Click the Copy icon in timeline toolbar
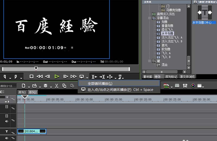This screenshot has width=217, height=141. [64, 86]
